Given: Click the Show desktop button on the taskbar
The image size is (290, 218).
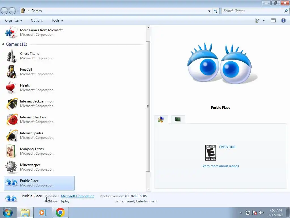Looking at the screenshot, I should (x=288, y=212).
